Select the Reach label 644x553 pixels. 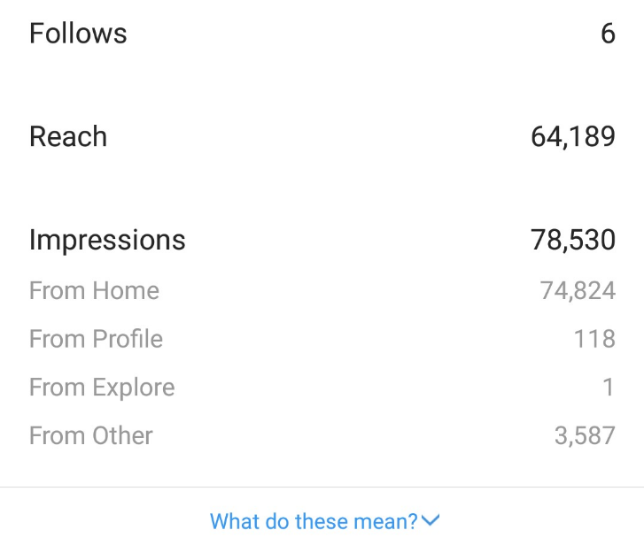(x=68, y=136)
